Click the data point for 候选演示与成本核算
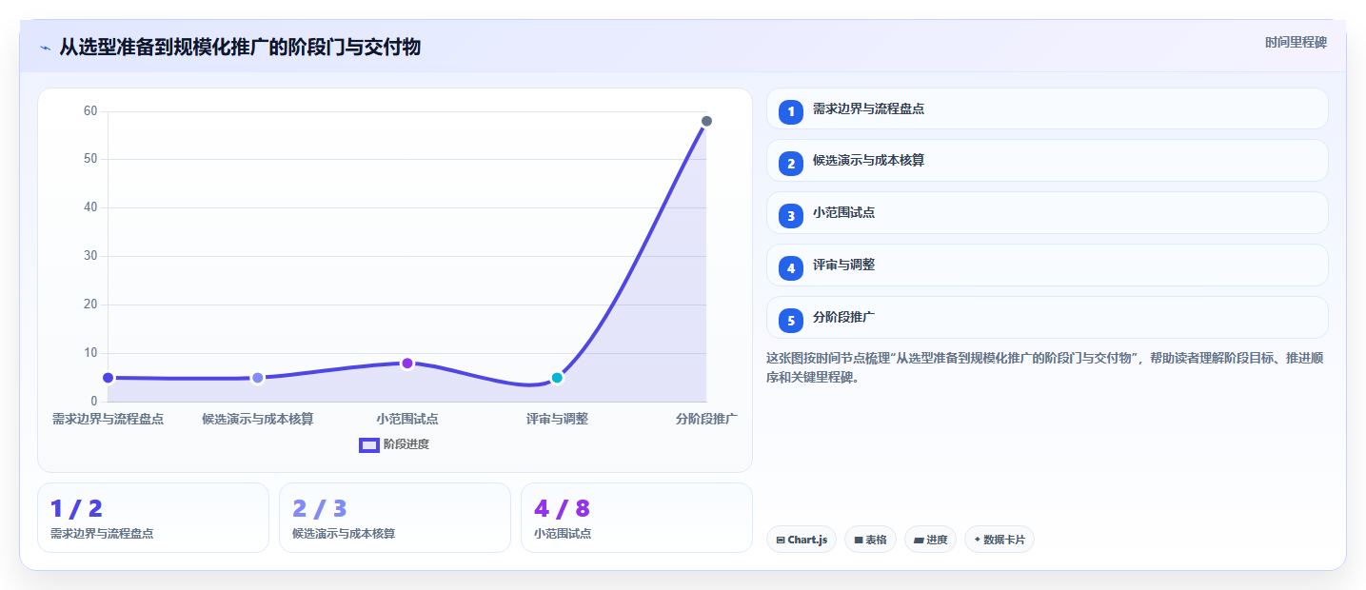Screen dimensions: 1366x590 [x=258, y=378]
